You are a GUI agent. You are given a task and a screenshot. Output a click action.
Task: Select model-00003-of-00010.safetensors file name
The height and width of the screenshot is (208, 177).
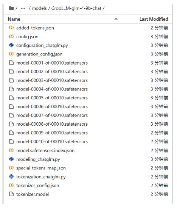tap(52, 80)
